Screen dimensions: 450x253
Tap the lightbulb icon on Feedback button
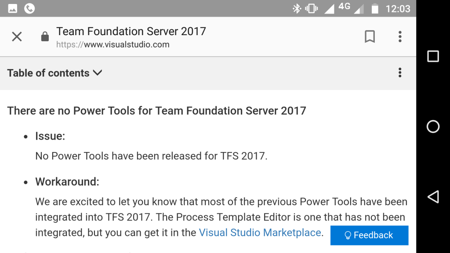[348, 235]
